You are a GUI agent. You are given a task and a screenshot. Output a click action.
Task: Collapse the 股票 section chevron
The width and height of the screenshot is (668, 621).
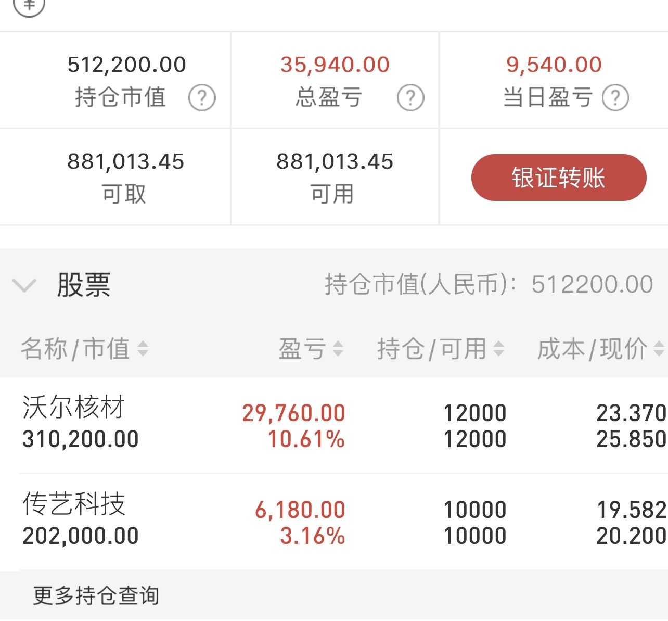point(24,285)
